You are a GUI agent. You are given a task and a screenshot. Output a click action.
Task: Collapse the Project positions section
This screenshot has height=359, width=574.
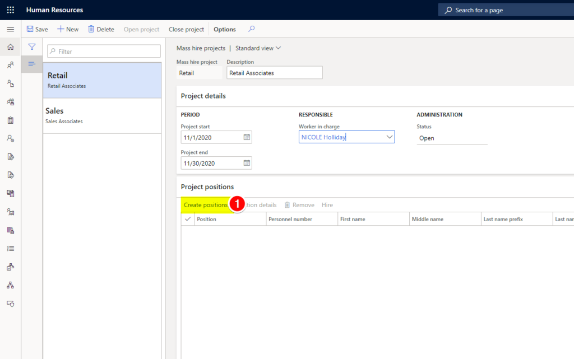click(x=207, y=187)
